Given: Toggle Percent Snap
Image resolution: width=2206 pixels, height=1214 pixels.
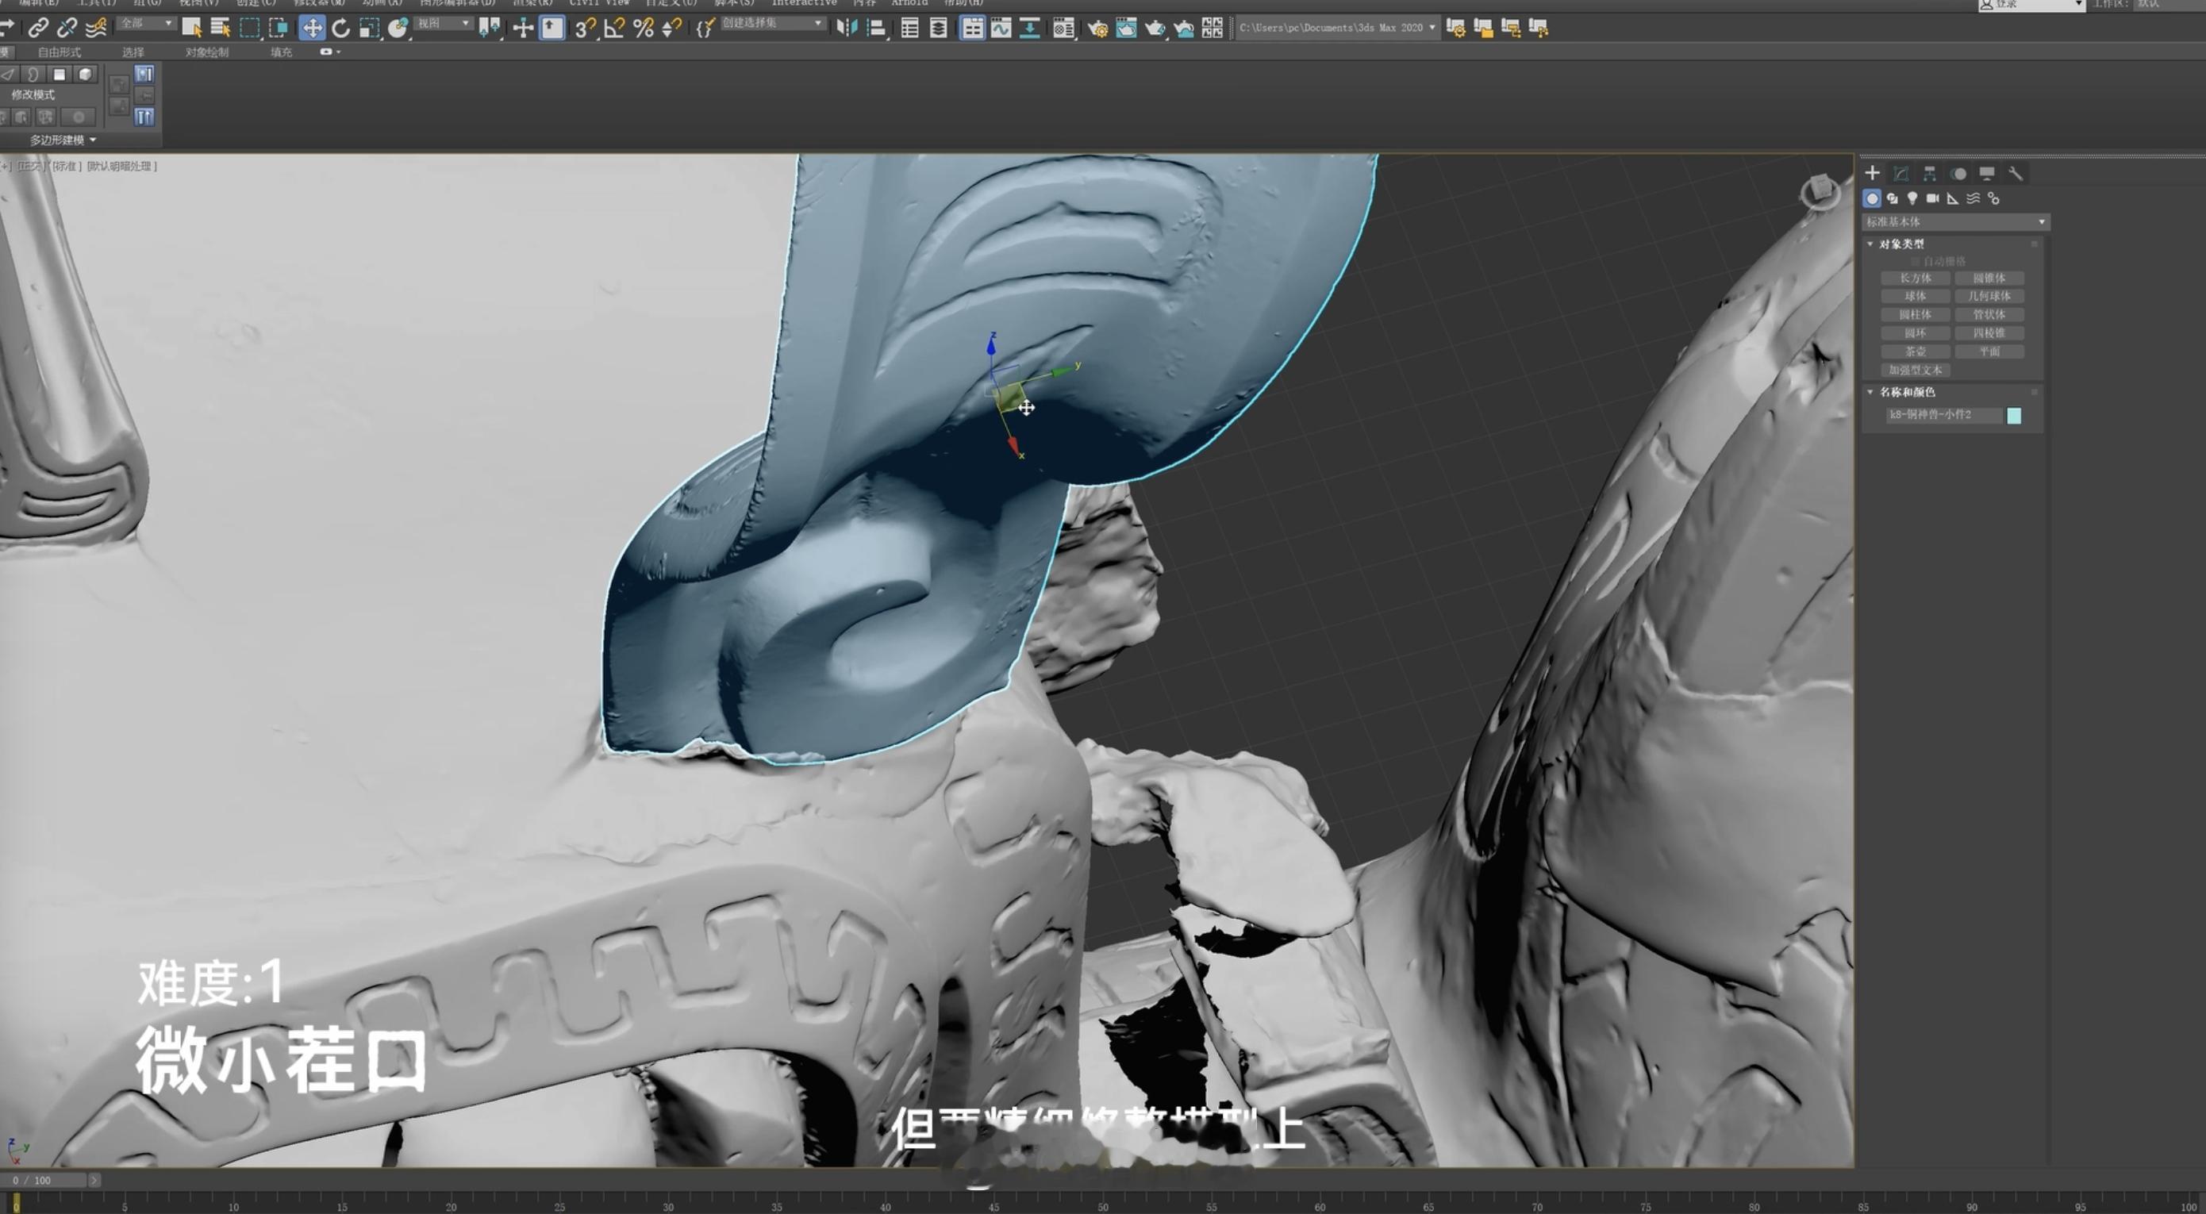Looking at the screenshot, I should 643,29.
